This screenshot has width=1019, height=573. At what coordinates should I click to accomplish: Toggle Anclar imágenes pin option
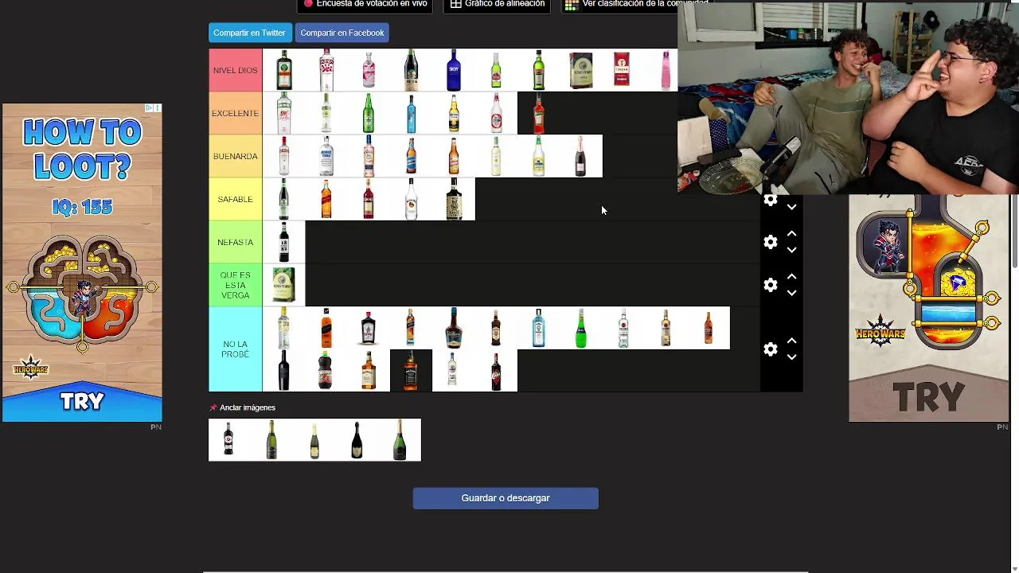242,407
